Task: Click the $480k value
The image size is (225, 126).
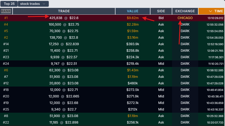Action: (133, 83)
